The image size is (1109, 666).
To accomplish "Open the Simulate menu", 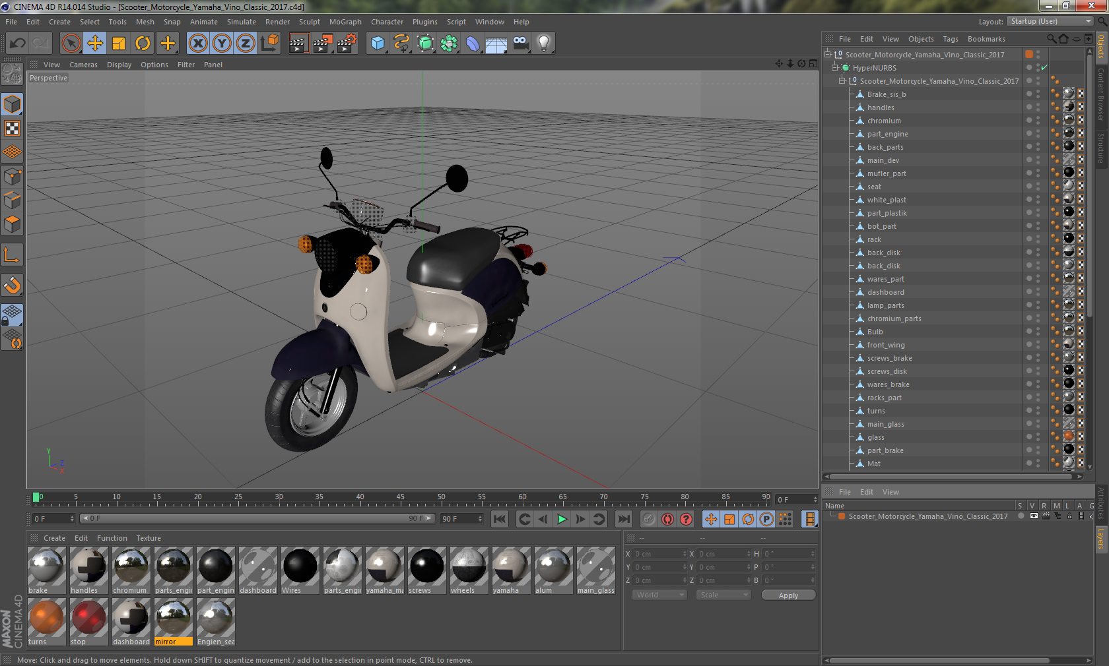I will [x=242, y=22].
